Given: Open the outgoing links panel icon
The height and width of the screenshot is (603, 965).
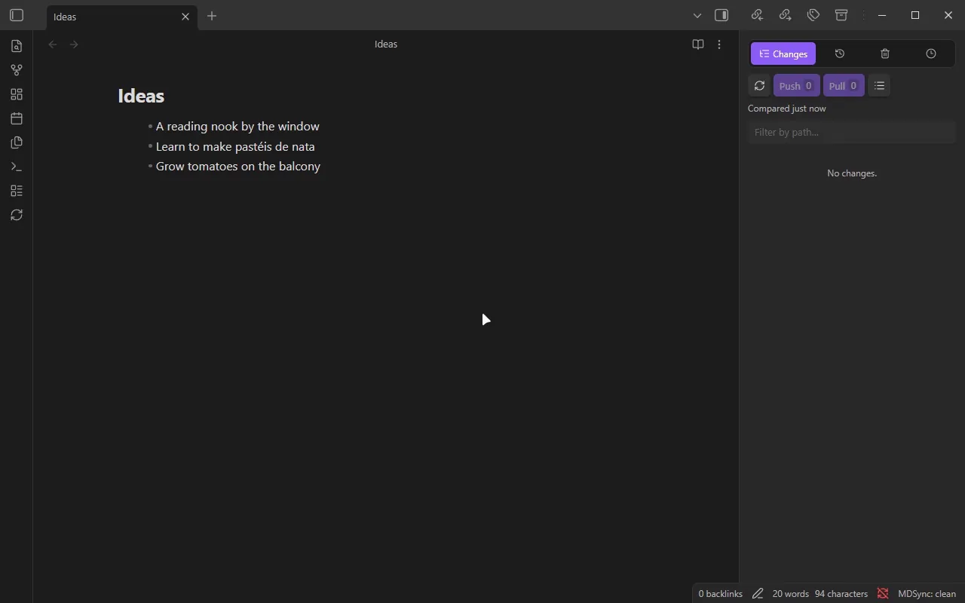Looking at the screenshot, I should pos(785,15).
